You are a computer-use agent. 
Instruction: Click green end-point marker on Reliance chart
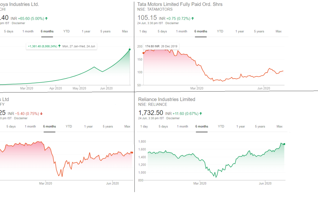click(284, 144)
